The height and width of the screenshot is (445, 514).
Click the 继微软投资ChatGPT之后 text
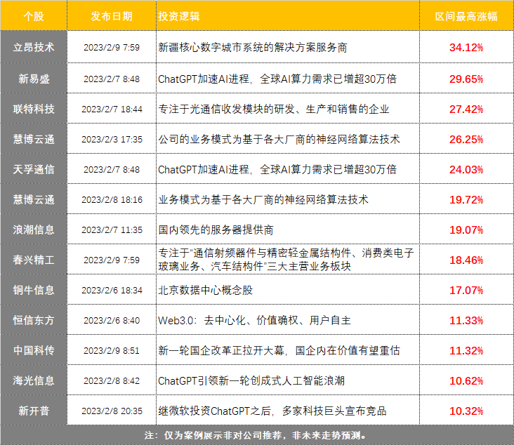coord(272,411)
